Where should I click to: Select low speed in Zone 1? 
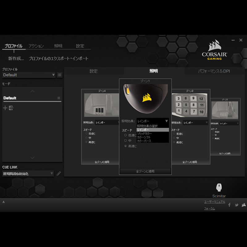125,135
